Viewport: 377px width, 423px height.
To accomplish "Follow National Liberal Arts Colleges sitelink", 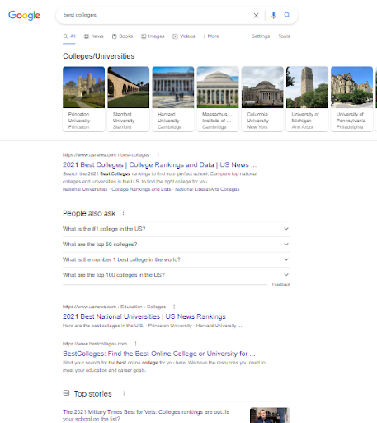I will coord(207,189).
